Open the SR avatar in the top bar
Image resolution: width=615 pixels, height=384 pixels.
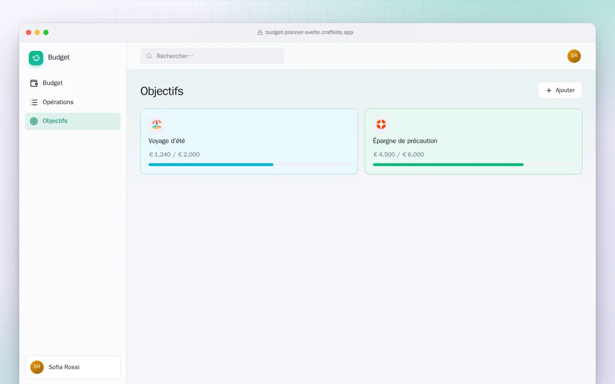574,56
